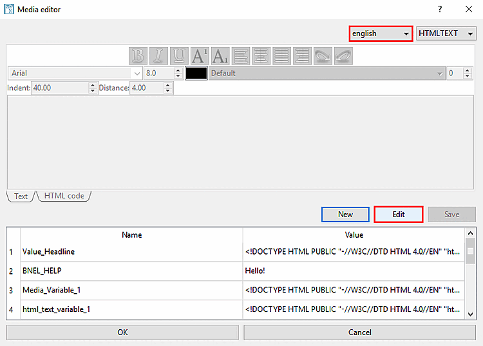Click the New button
The image size is (483, 346).
point(345,214)
